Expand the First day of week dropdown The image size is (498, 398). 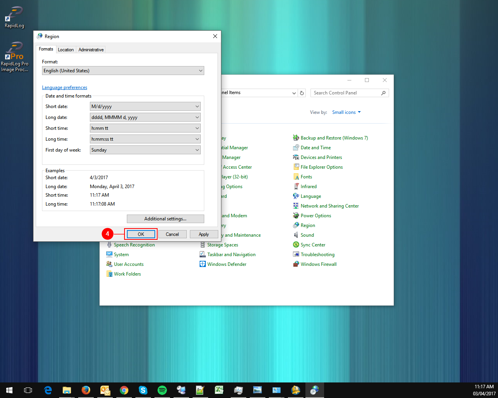[x=145, y=150]
